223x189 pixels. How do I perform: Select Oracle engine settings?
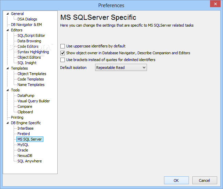pyautogui.click(x=23, y=150)
